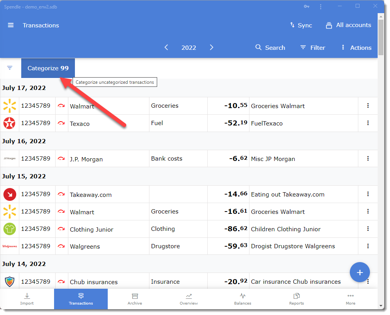Switch to the Import tab
Image resolution: width=390 pixels, height=315 pixels.
(x=27, y=299)
